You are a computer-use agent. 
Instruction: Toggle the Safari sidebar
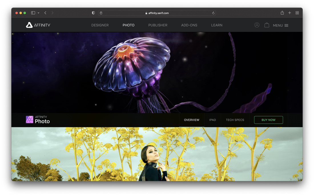pyautogui.click(x=33, y=13)
